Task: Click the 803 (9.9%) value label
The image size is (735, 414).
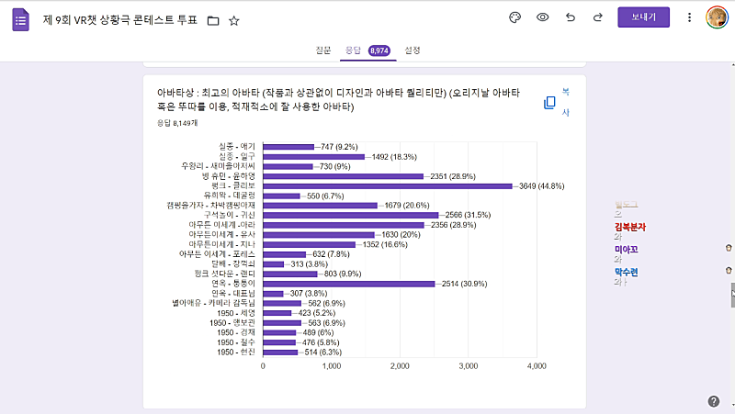Action: pyautogui.click(x=343, y=274)
